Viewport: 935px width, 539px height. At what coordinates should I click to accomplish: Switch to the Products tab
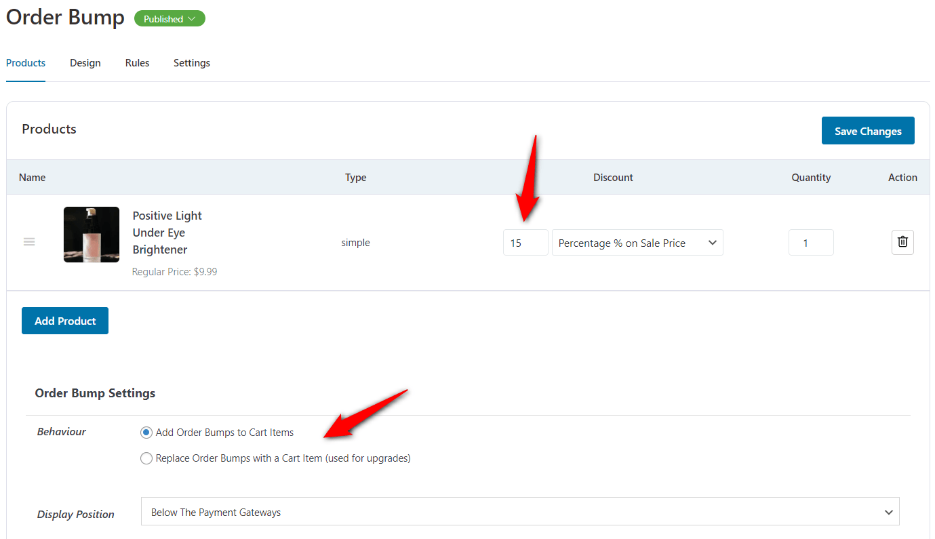26,63
